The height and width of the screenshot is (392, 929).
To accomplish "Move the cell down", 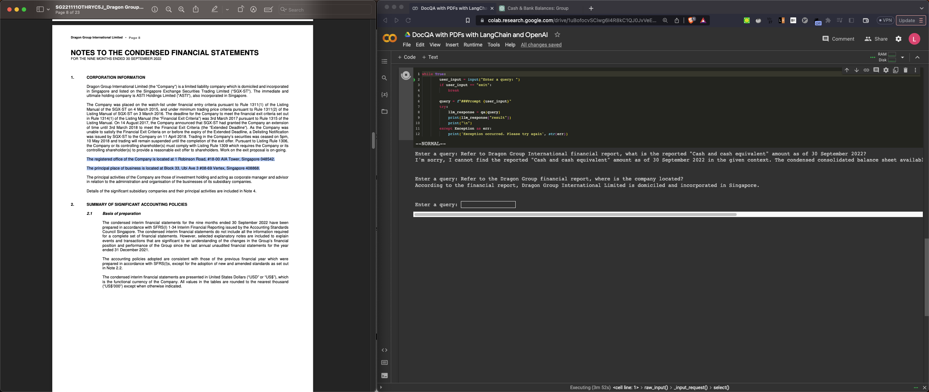I will coord(856,70).
